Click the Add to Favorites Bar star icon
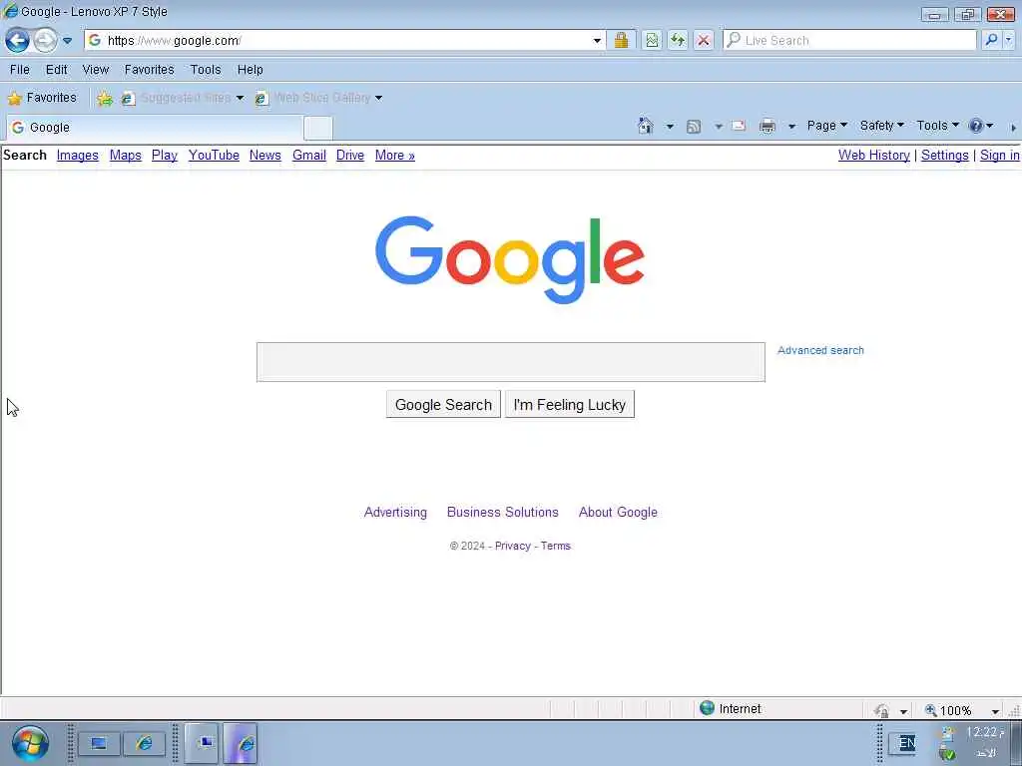The height and width of the screenshot is (766, 1022). (104, 99)
